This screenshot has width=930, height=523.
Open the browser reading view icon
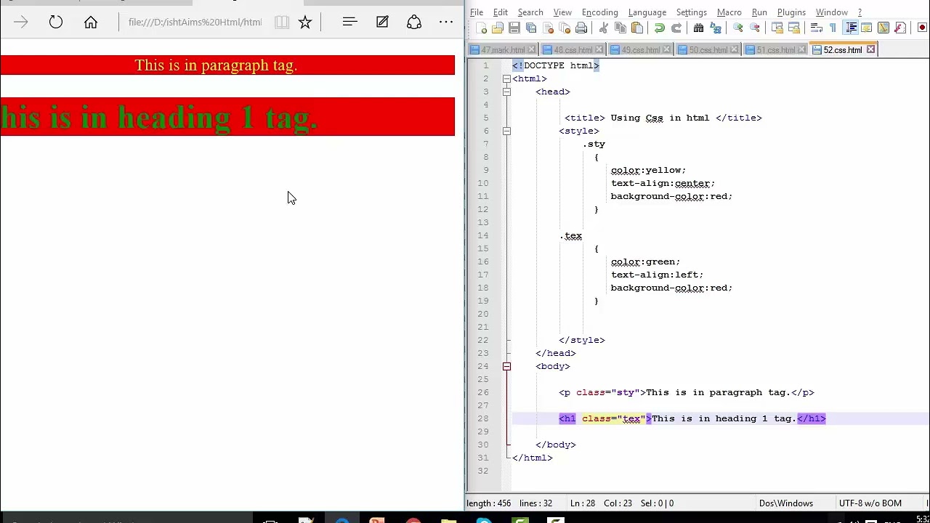pos(282,23)
